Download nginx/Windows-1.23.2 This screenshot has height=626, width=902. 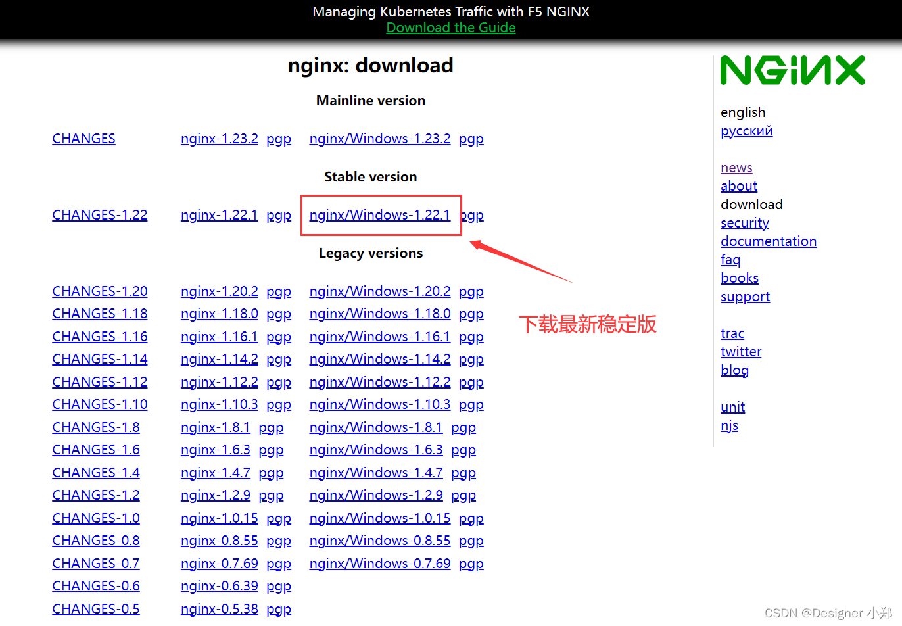point(380,139)
